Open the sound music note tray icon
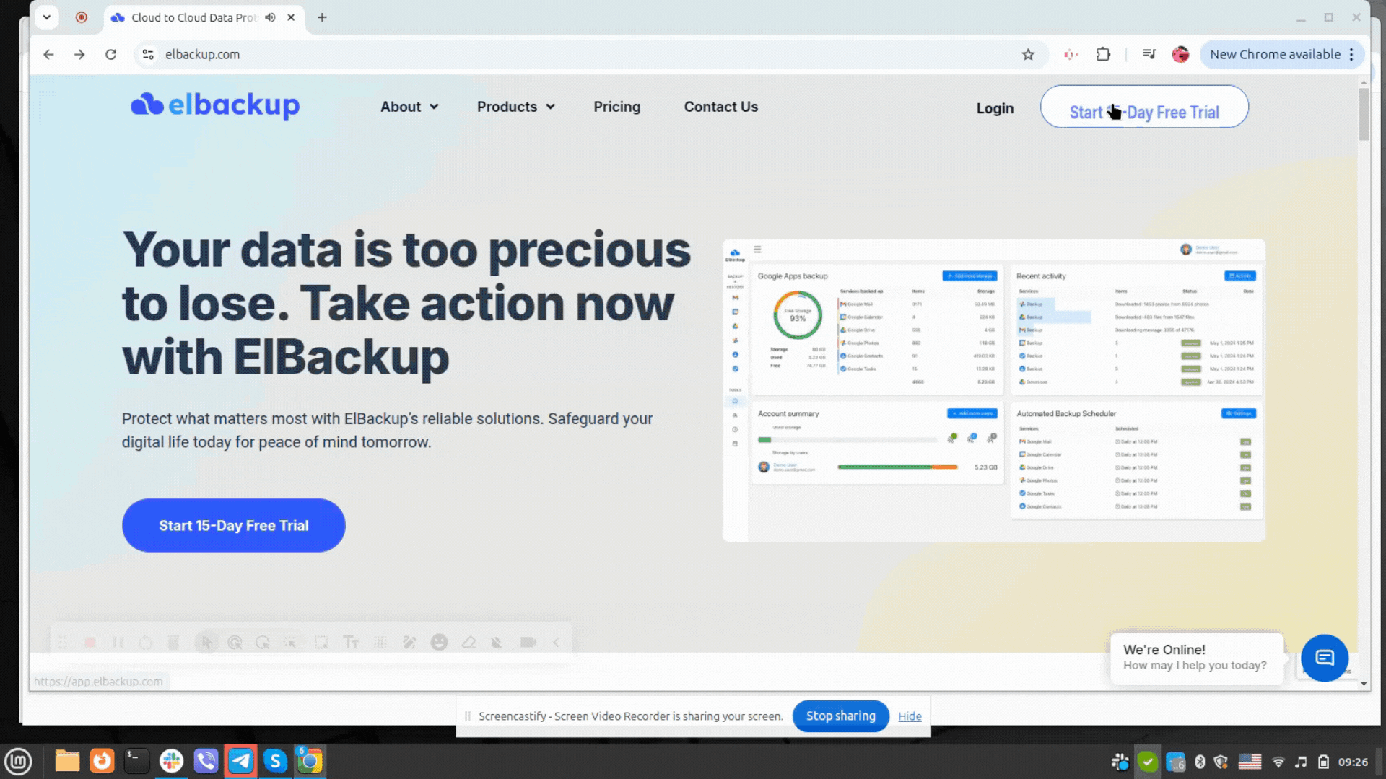This screenshot has width=1386, height=779. point(1301,762)
